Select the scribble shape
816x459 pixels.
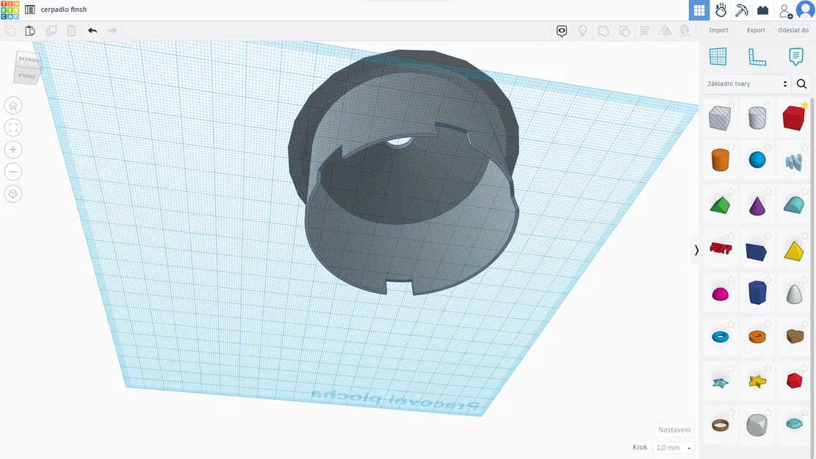[x=794, y=162]
